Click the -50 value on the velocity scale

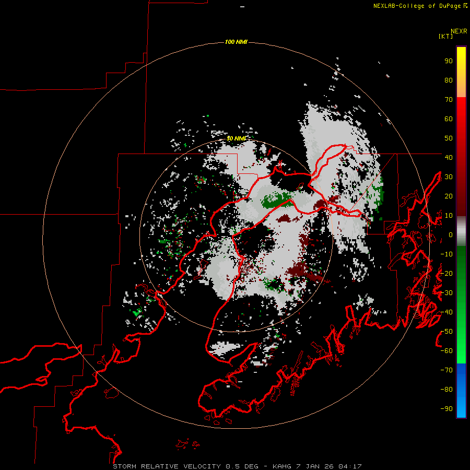tap(446, 332)
